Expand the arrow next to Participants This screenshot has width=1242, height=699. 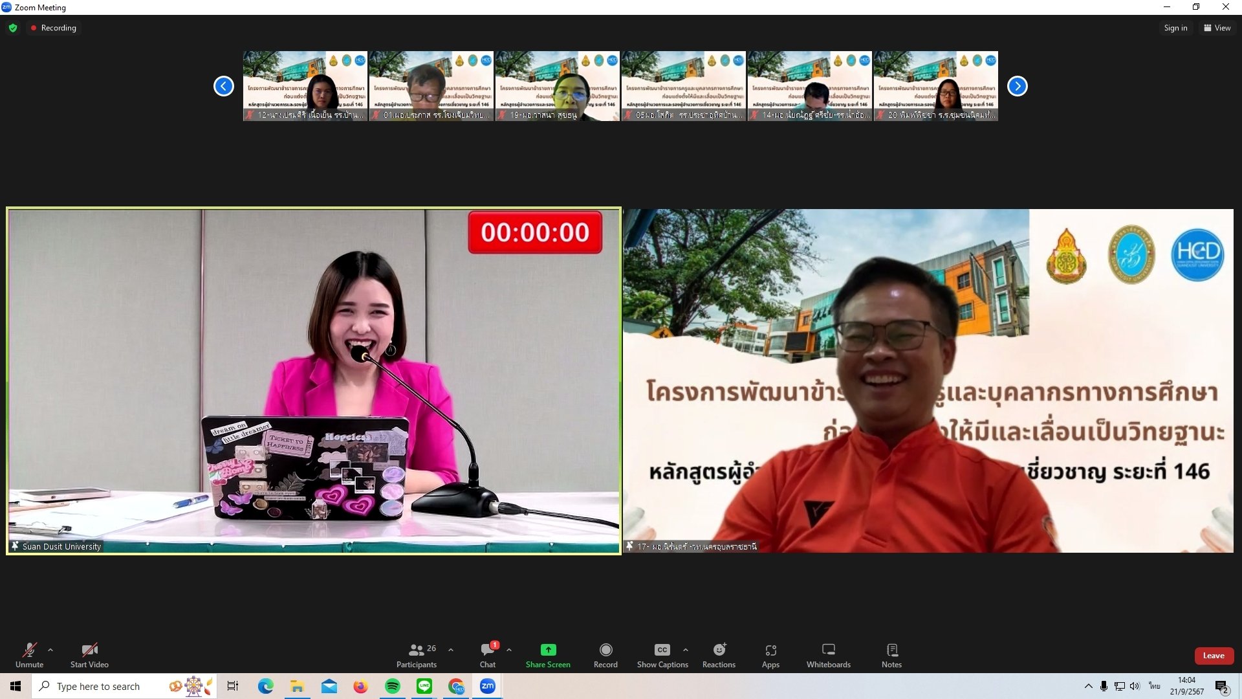[451, 650]
